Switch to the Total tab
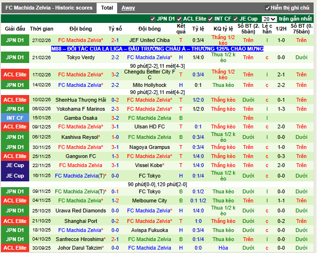This screenshot has height=253, width=317. 107,8
